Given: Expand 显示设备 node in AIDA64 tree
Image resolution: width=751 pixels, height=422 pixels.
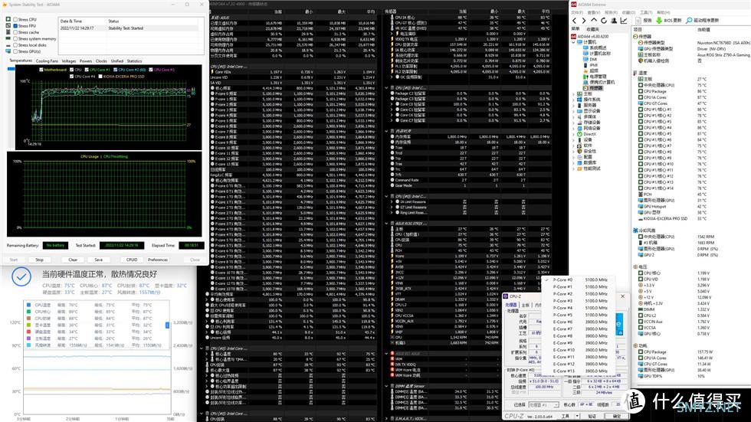Looking at the screenshot, I should 573,111.
